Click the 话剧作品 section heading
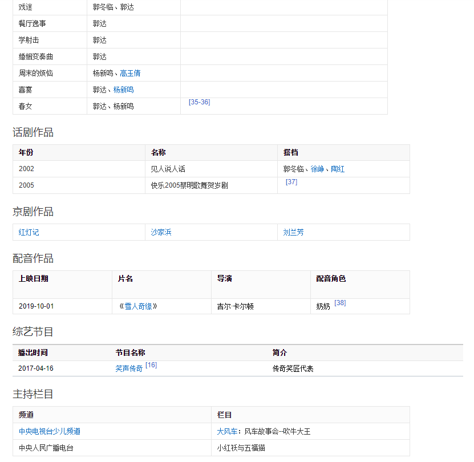Image resolution: width=474 pixels, height=462 pixels. coord(33,132)
